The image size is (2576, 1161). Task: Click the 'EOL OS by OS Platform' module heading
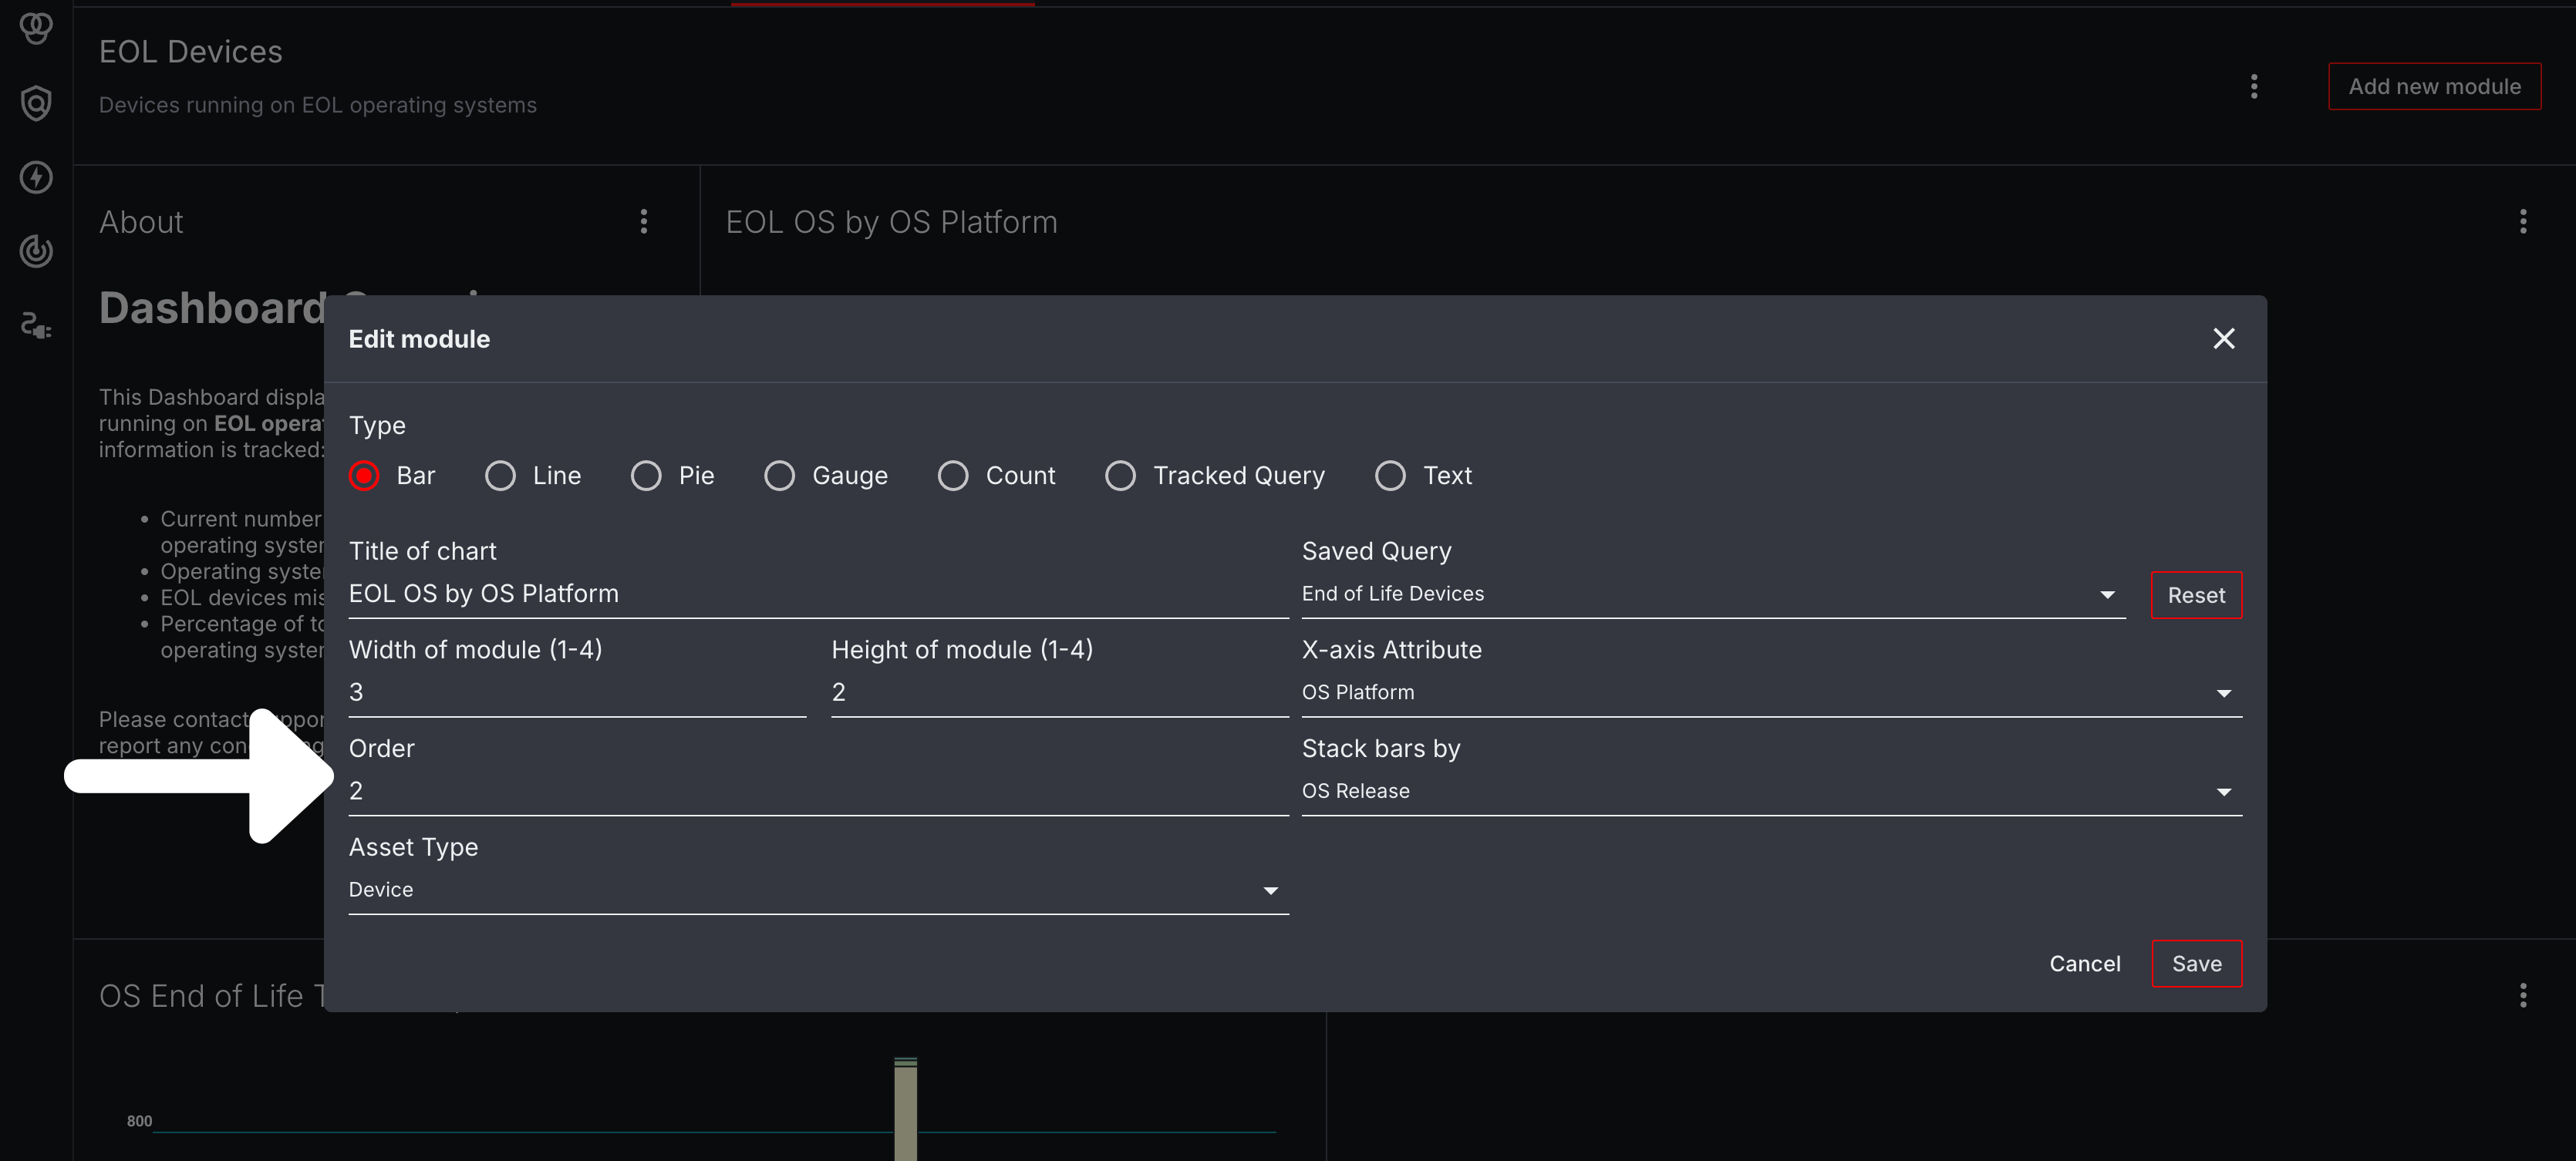pos(891,222)
